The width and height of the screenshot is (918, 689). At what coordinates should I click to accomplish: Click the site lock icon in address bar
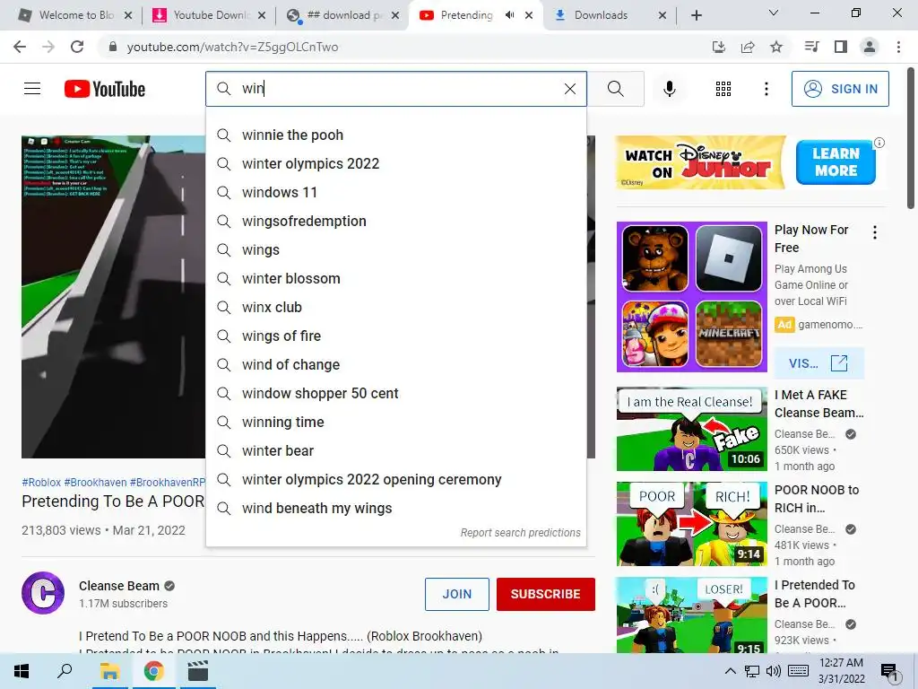(113, 47)
